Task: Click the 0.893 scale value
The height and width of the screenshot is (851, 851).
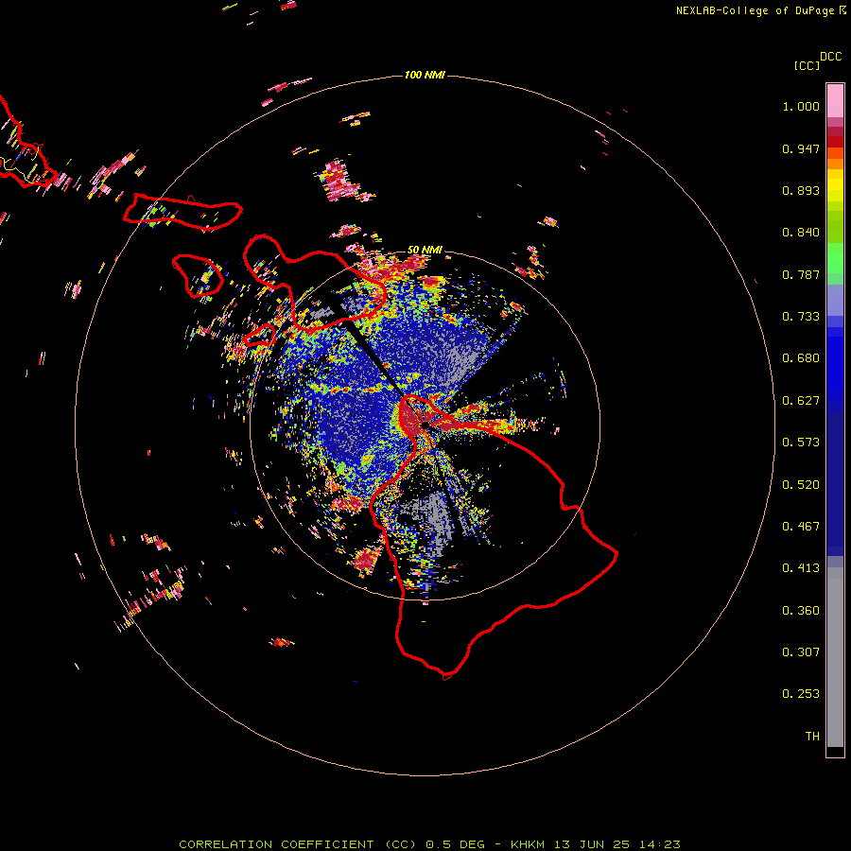Action: pos(801,190)
